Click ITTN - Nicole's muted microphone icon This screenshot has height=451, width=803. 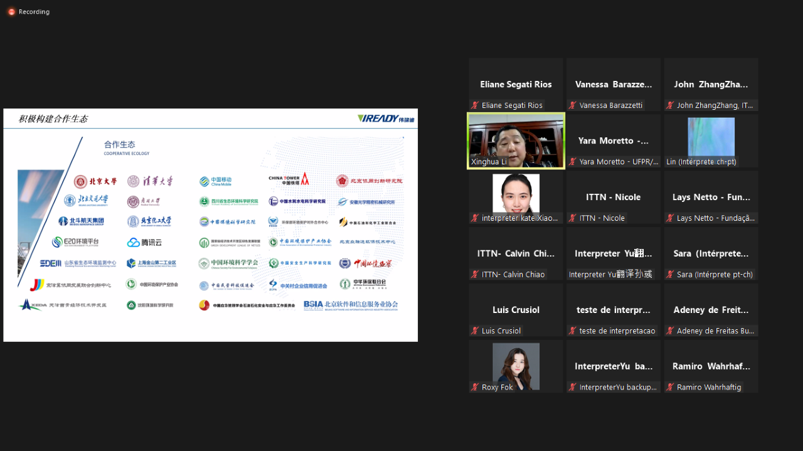[x=573, y=218]
